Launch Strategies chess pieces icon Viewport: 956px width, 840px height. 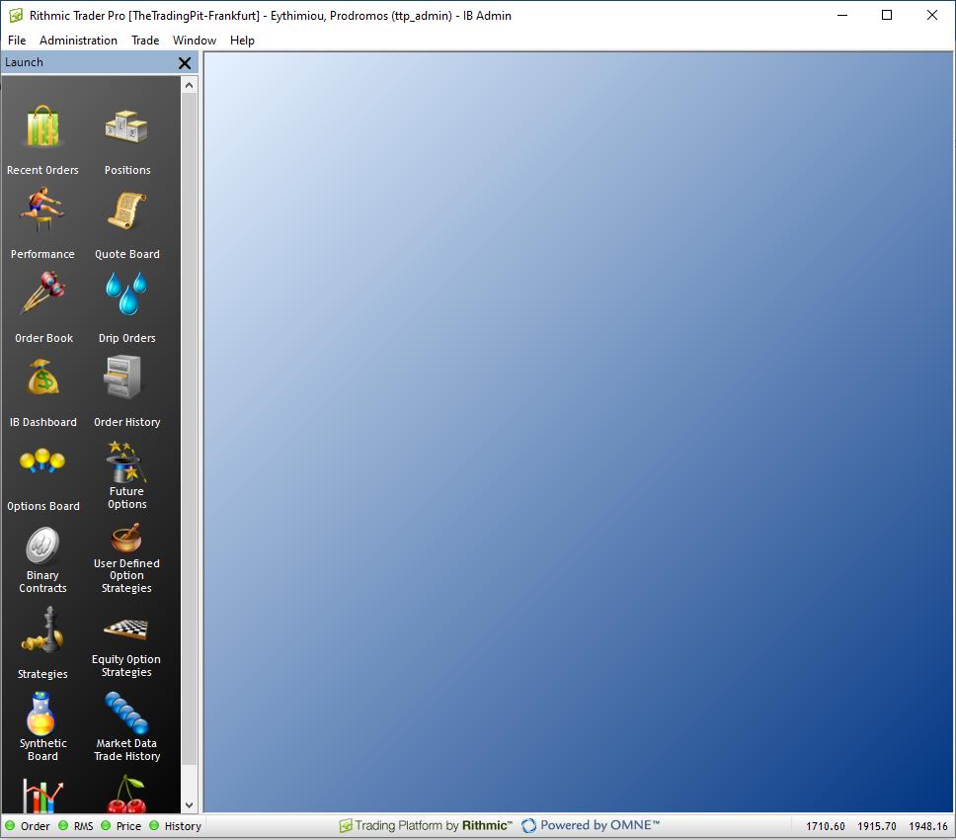click(x=43, y=630)
